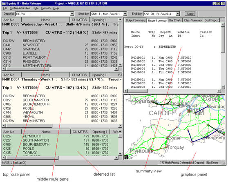This screenshot has width=228, height=183.
Task: Select RHONDDA row C514
Action: point(60,62)
